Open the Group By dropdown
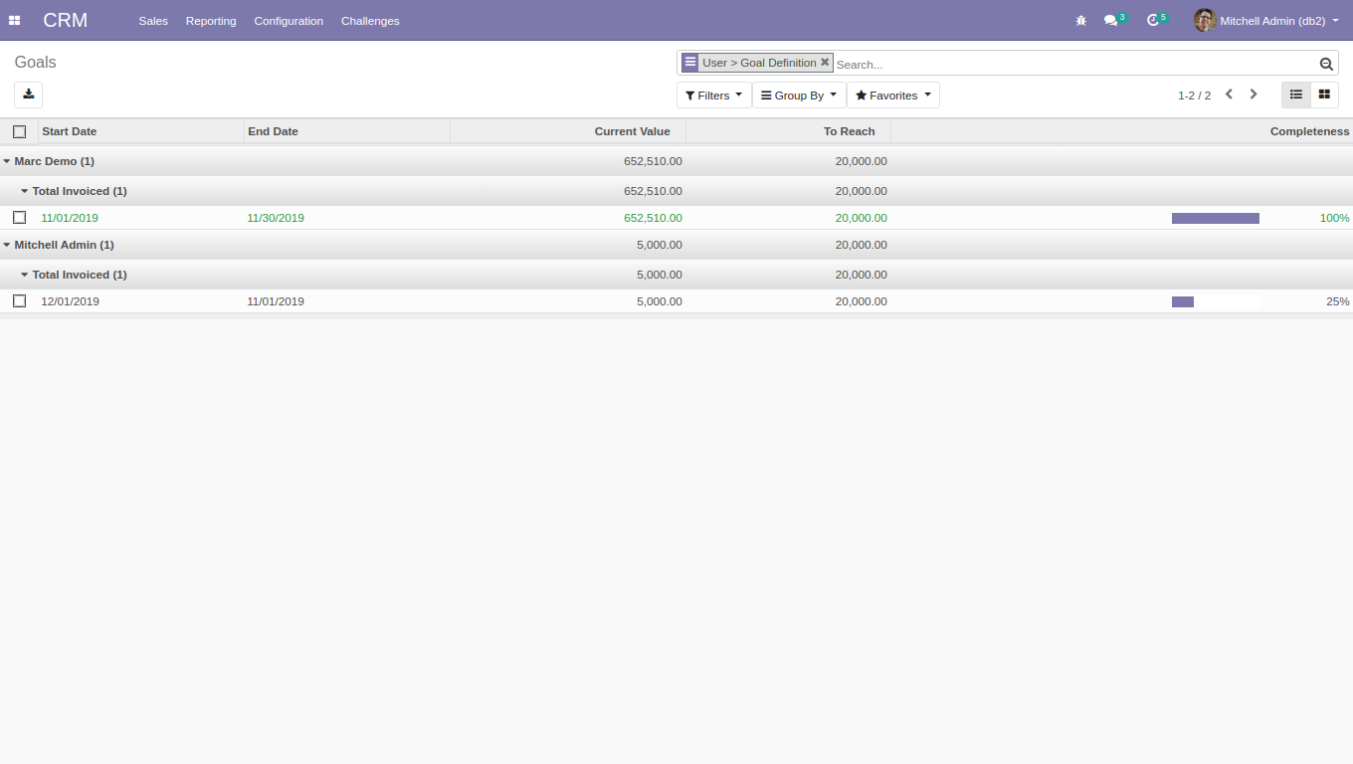 [x=799, y=95]
